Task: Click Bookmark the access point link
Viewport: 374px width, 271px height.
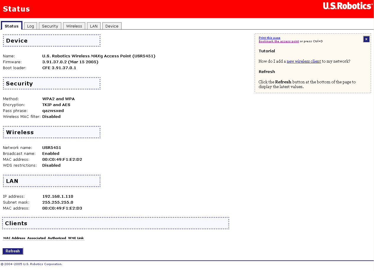Action: 279,41
